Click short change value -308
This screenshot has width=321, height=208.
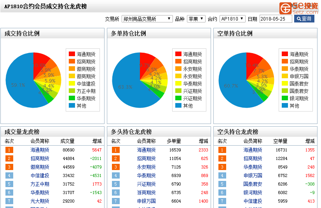coord(310,184)
